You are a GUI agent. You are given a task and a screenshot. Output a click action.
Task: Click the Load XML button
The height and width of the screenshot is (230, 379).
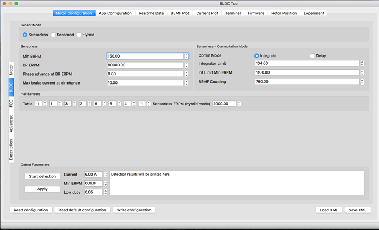coord(330,210)
